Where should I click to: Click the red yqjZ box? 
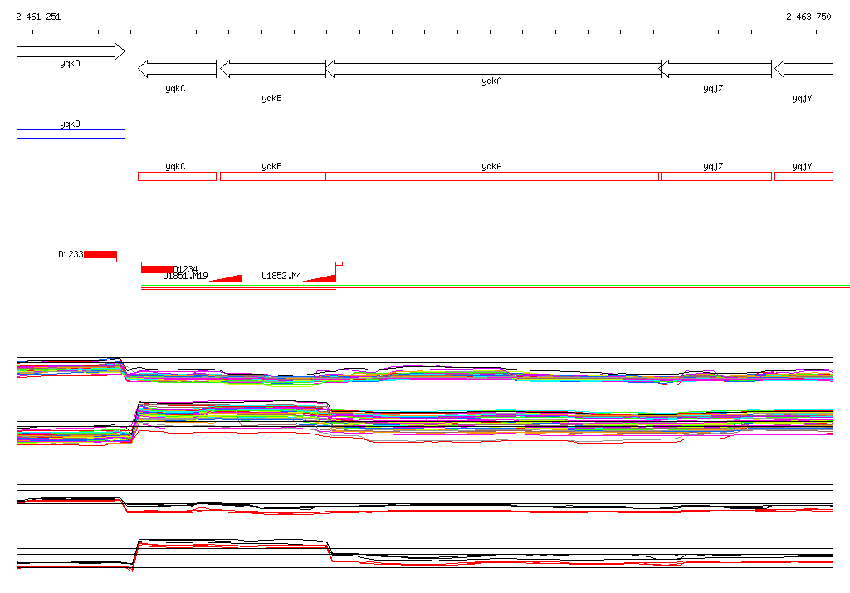point(716,176)
